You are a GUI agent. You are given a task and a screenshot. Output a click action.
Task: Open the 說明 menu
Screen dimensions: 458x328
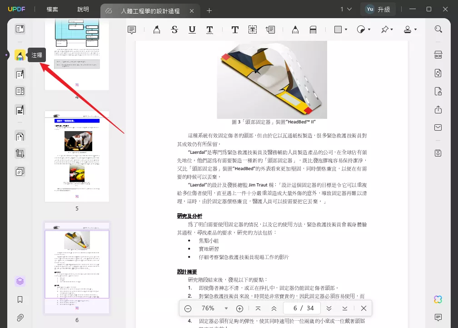[83, 10]
